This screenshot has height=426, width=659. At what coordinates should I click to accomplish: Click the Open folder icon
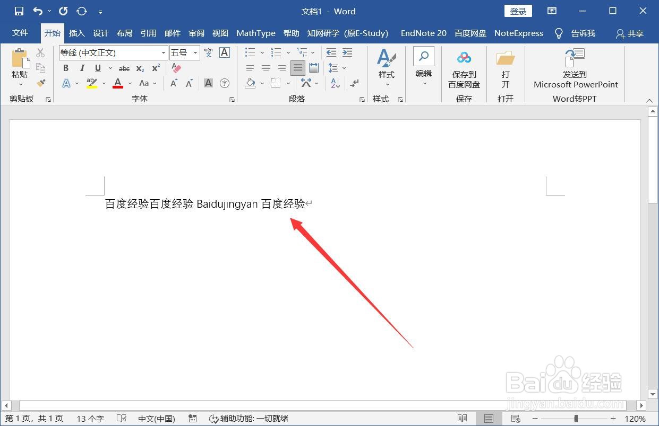click(505, 57)
